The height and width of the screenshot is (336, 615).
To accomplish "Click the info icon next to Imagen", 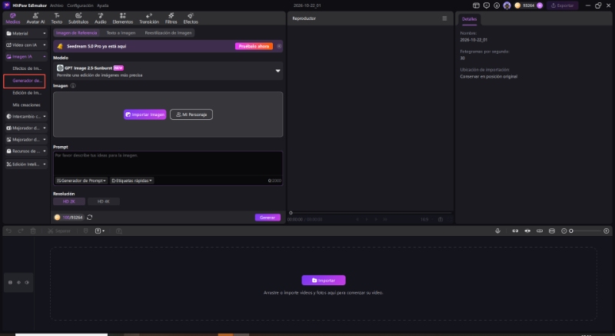I will point(72,85).
